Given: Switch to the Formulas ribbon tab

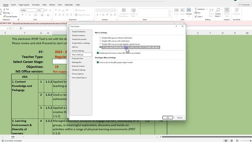Looking at the screenshot, I should 36,5.
